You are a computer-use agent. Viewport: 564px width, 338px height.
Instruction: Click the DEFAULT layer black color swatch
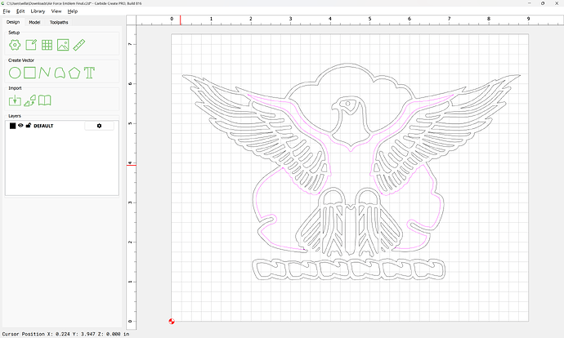coord(12,126)
